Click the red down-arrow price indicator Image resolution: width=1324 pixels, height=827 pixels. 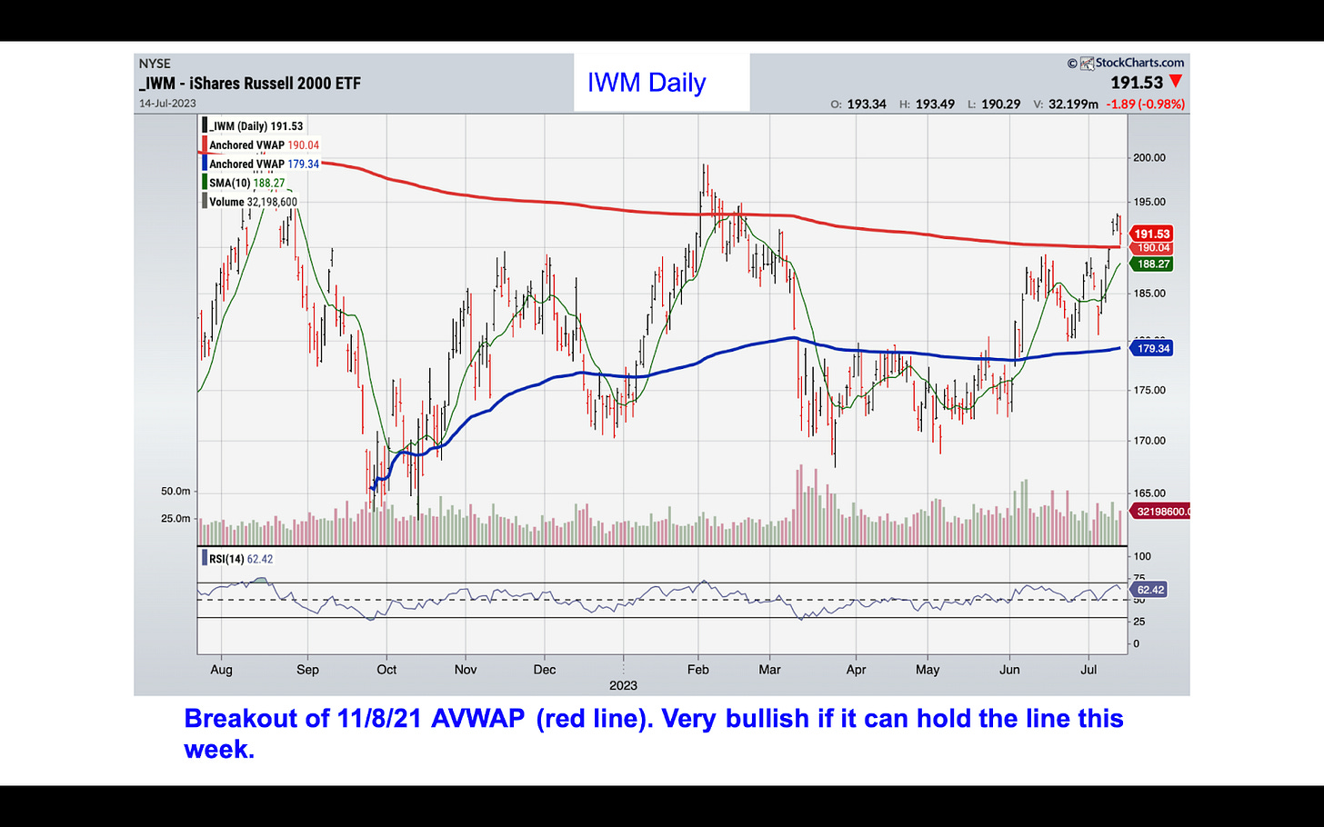[1176, 83]
